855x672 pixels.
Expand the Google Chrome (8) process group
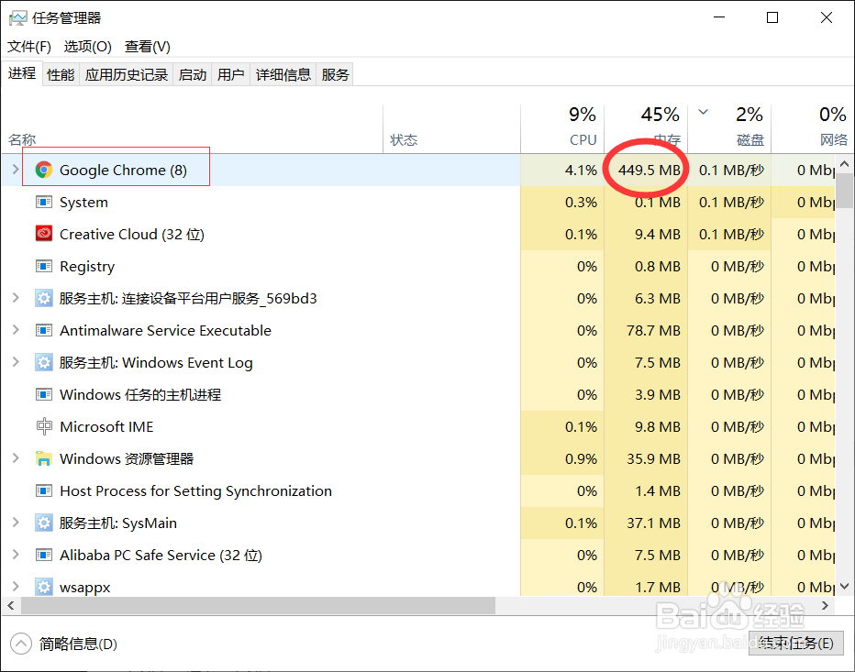coord(16,170)
